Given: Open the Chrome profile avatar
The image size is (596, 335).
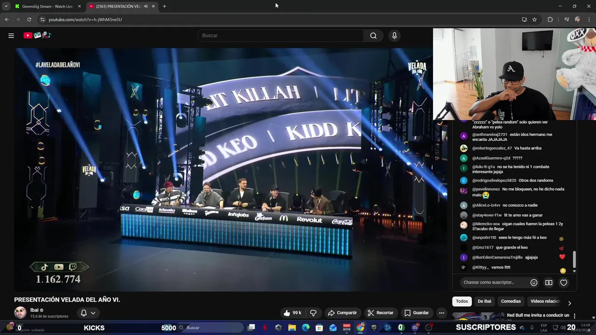Looking at the screenshot, I should pos(578,20).
